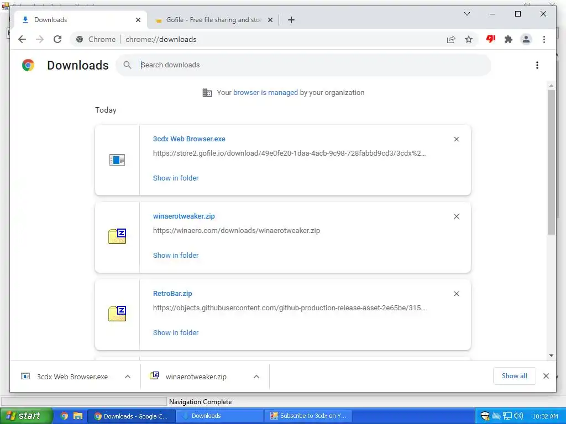566x424 pixels.
Task: Open the Windows Start menu
Action: [x=26, y=416]
